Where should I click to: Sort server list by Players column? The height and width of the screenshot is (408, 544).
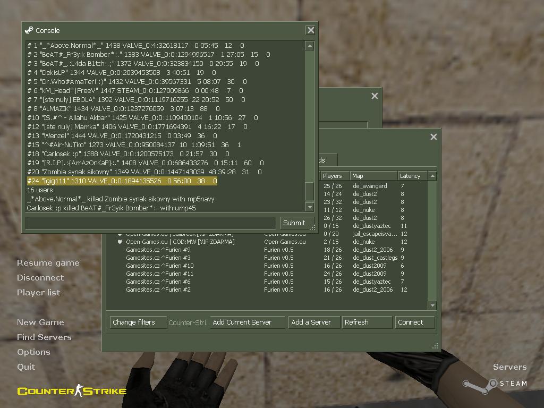334,176
